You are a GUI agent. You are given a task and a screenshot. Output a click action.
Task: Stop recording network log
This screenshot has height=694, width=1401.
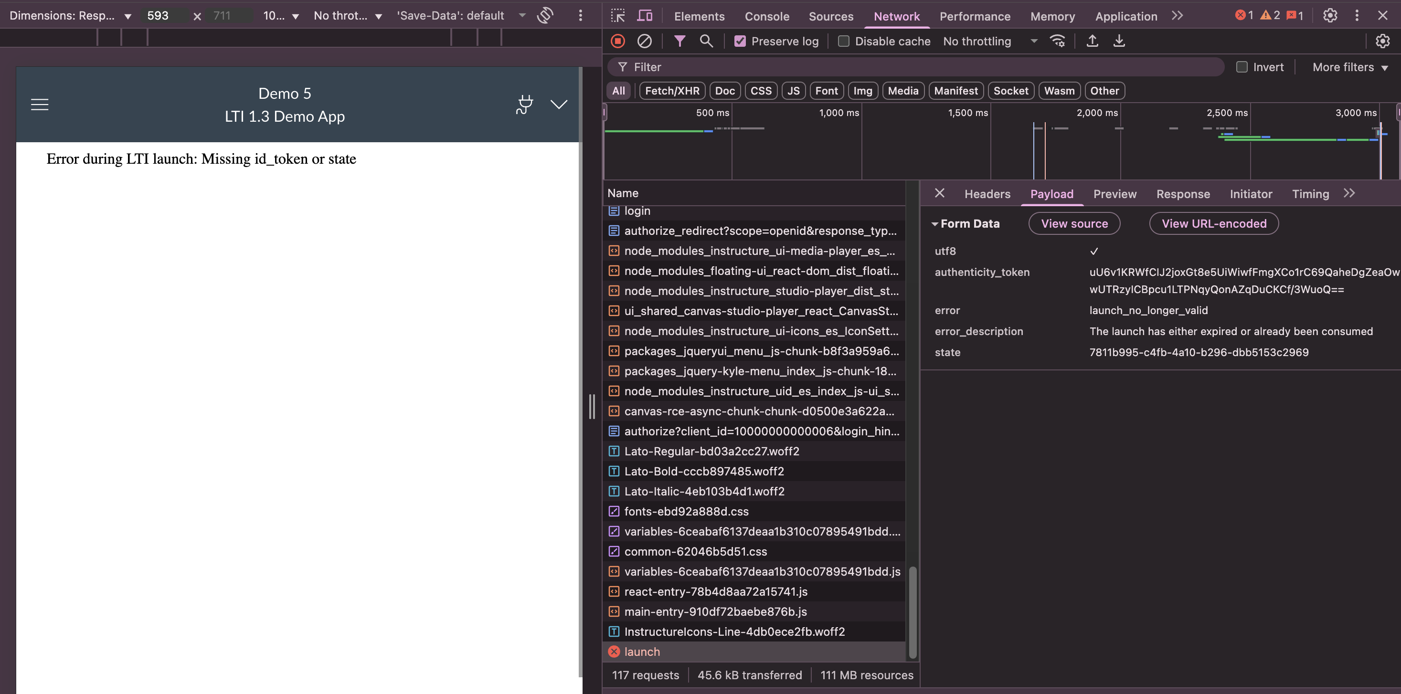[617, 41]
